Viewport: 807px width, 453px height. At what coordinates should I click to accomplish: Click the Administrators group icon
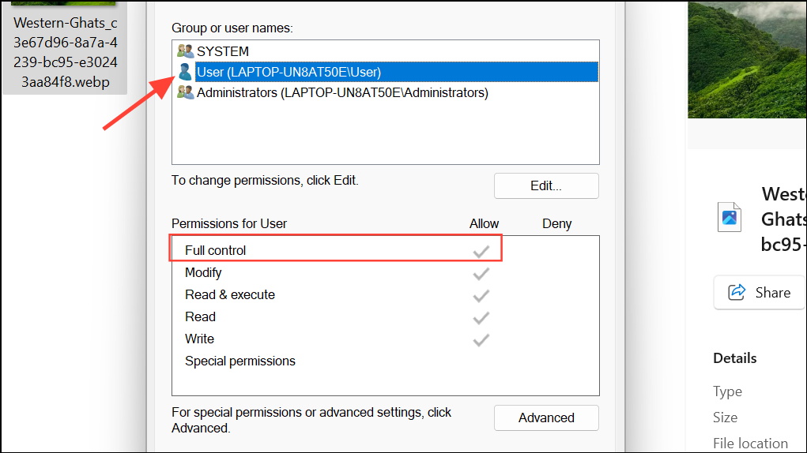coord(185,92)
